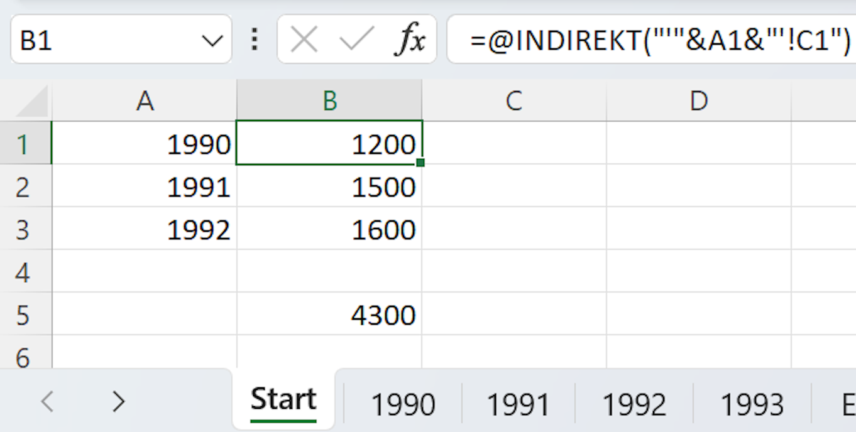Open the 1991 sheet tab
Screen dimensions: 856x432
[x=519, y=404]
